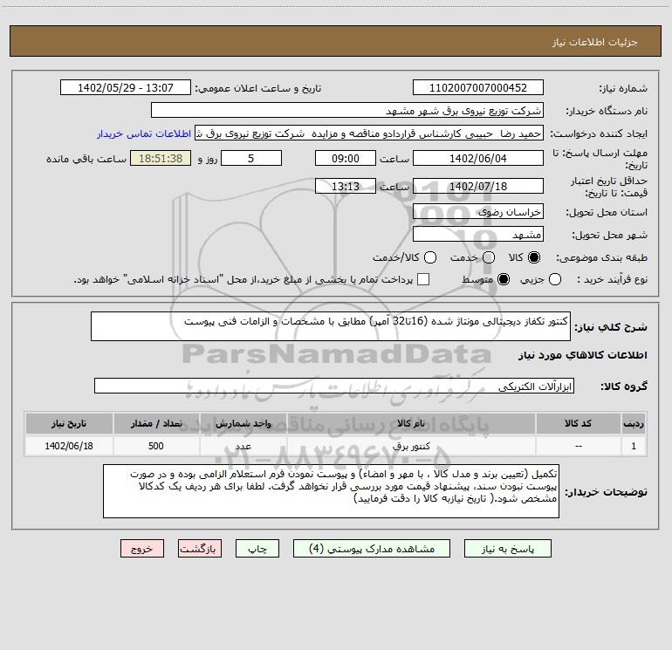Select the خدمت radio button

coord(489,257)
